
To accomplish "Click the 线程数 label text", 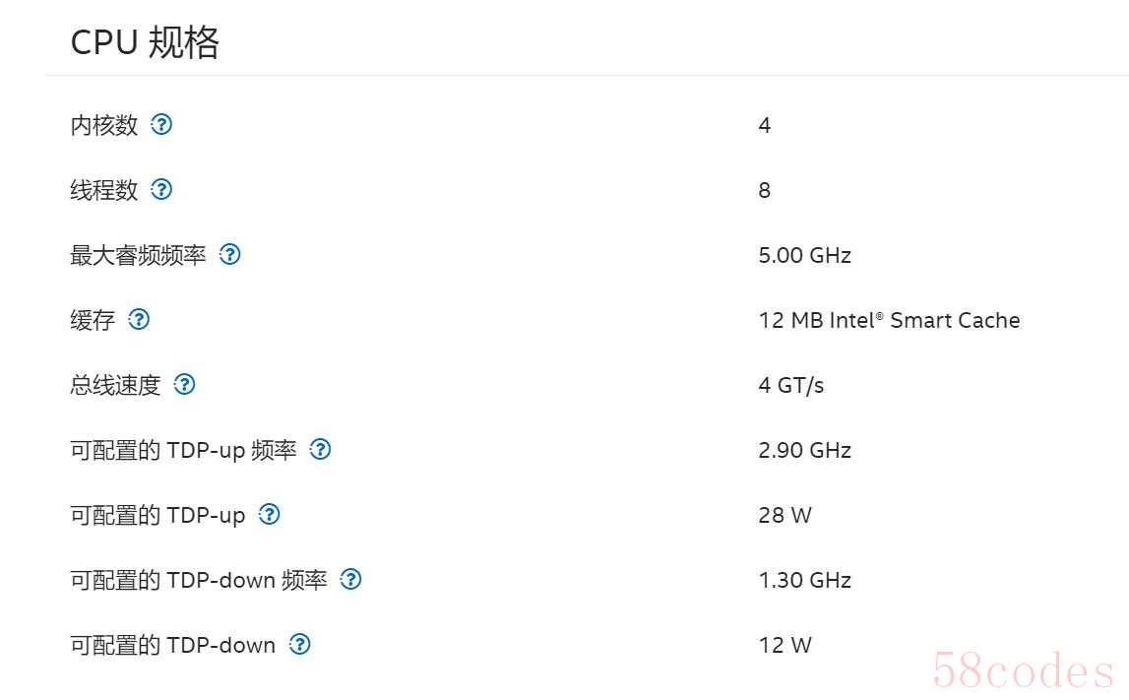I will point(103,190).
